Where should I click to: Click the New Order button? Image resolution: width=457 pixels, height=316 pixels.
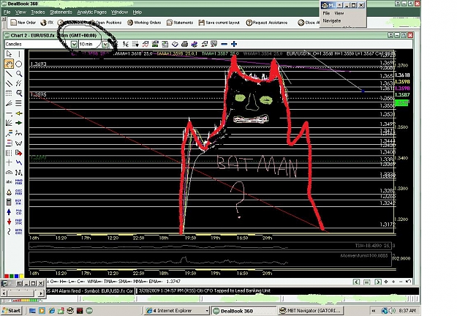coord(23,23)
